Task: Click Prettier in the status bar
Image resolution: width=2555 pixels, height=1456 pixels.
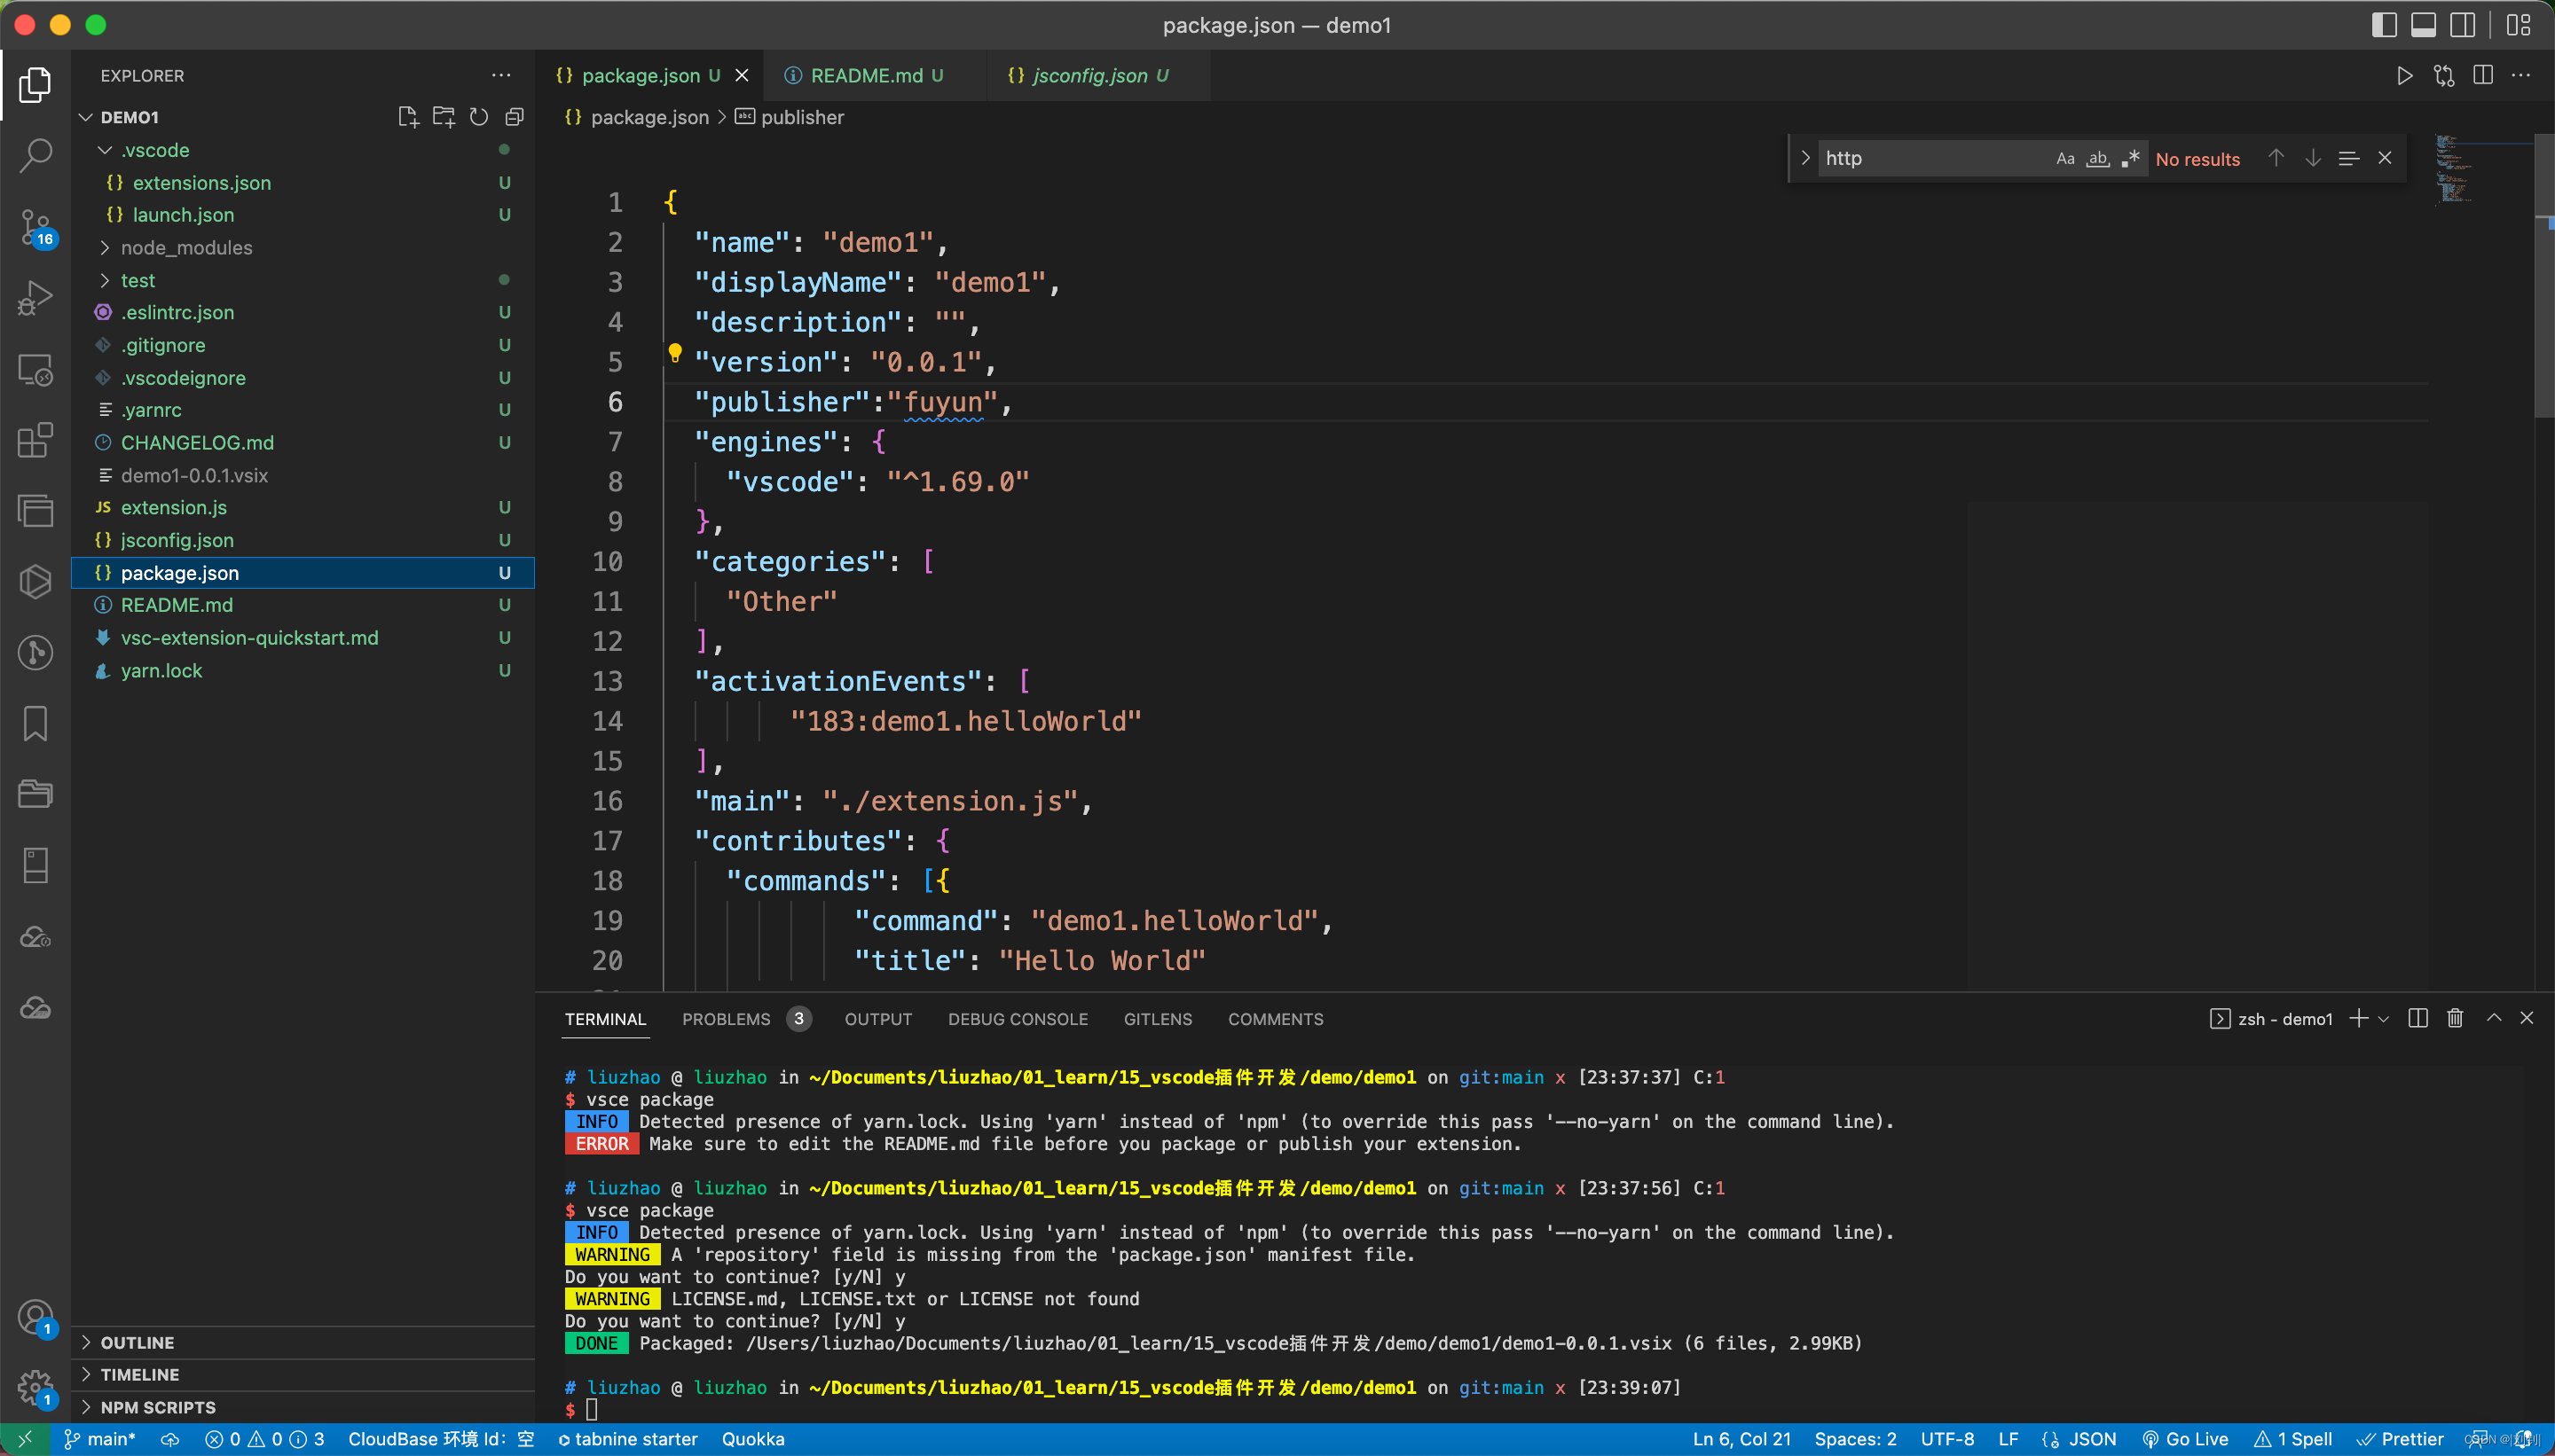Action: (2401, 1439)
